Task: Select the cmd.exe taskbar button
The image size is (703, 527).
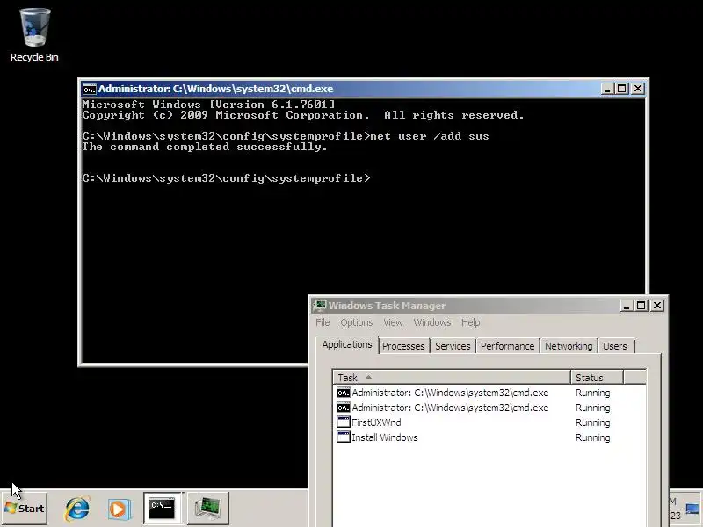Action: click(163, 509)
